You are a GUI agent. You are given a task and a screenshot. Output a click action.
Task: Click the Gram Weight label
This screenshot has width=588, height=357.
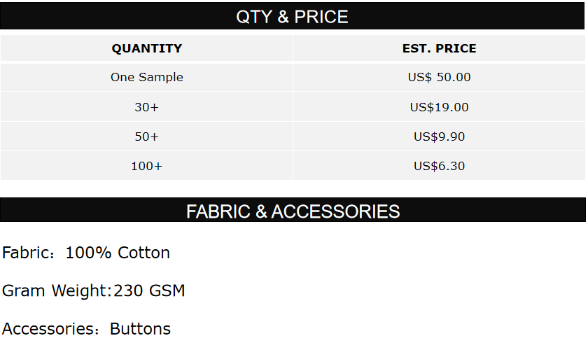point(55,290)
